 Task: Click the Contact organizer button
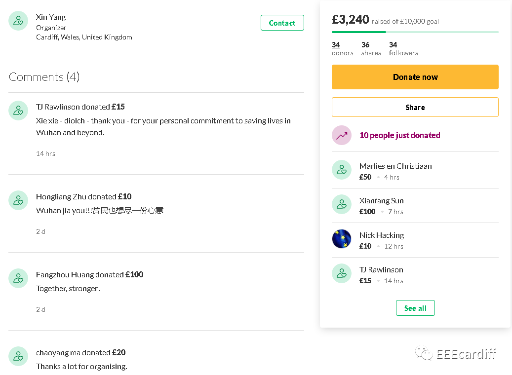(x=282, y=23)
